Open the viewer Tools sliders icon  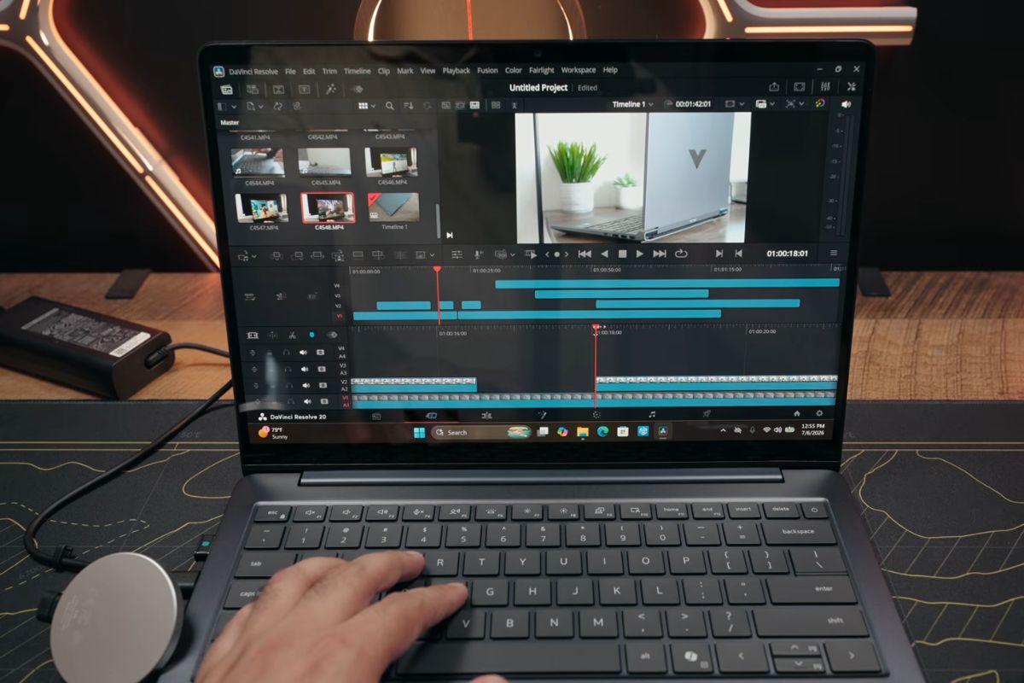point(457,254)
